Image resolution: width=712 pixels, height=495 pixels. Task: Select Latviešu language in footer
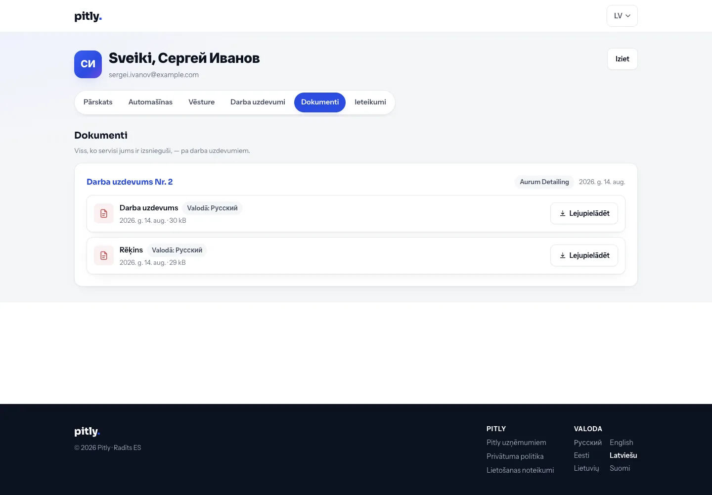pyautogui.click(x=623, y=455)
